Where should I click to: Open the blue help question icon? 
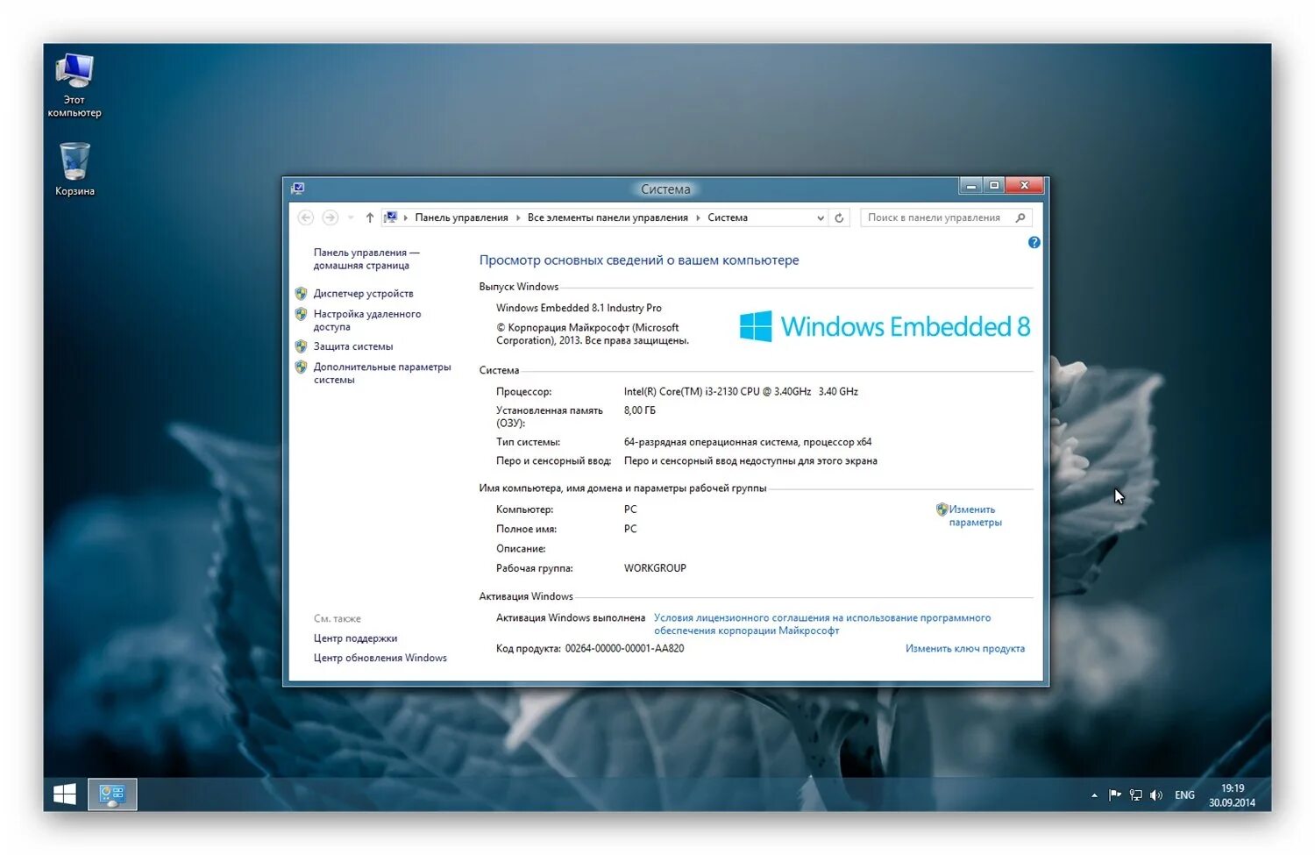coord(1034,243)
